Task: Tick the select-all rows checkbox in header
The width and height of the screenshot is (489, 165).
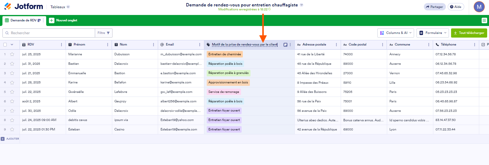Action: (x=5, y=45)
